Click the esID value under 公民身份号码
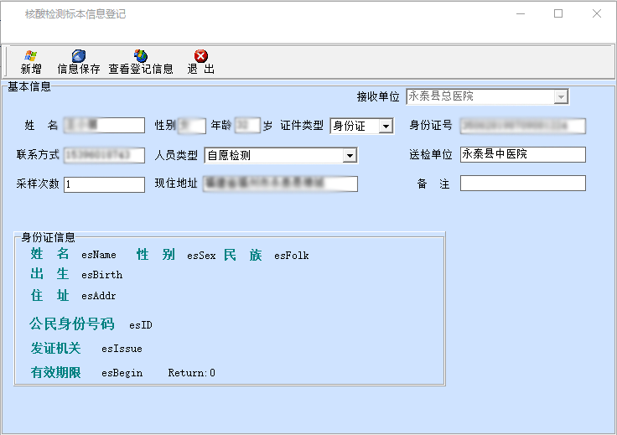Image resolution: width=617 pixels, height=435 pixels. pos(140,325)
